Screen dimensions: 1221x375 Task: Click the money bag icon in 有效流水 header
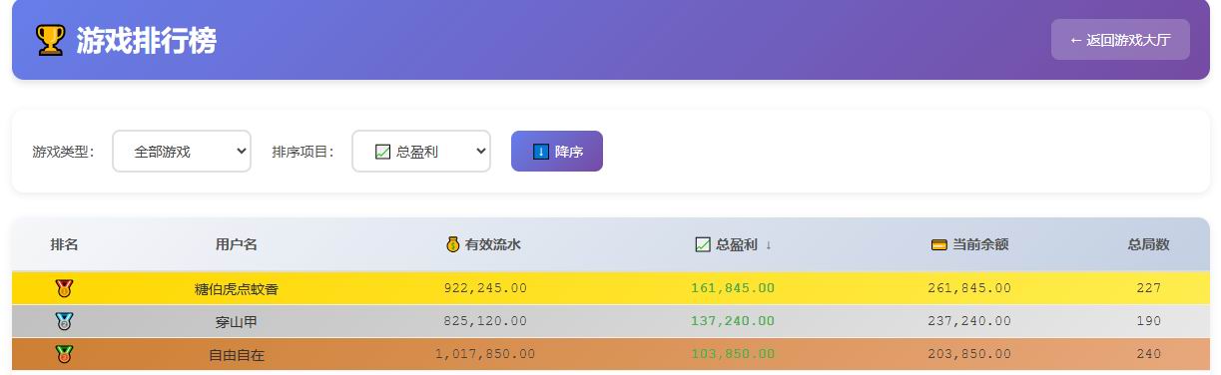452,244
